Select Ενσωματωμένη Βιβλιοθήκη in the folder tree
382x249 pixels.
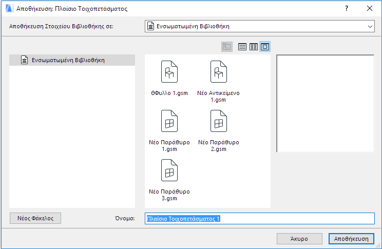click(72, 60)
